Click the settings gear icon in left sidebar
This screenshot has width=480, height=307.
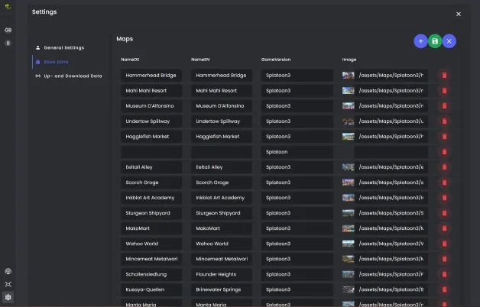coord(8,297)
